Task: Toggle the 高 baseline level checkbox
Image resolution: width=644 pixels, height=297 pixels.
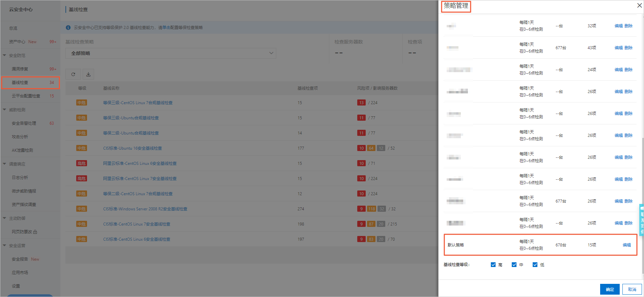Action: [493, 265]
